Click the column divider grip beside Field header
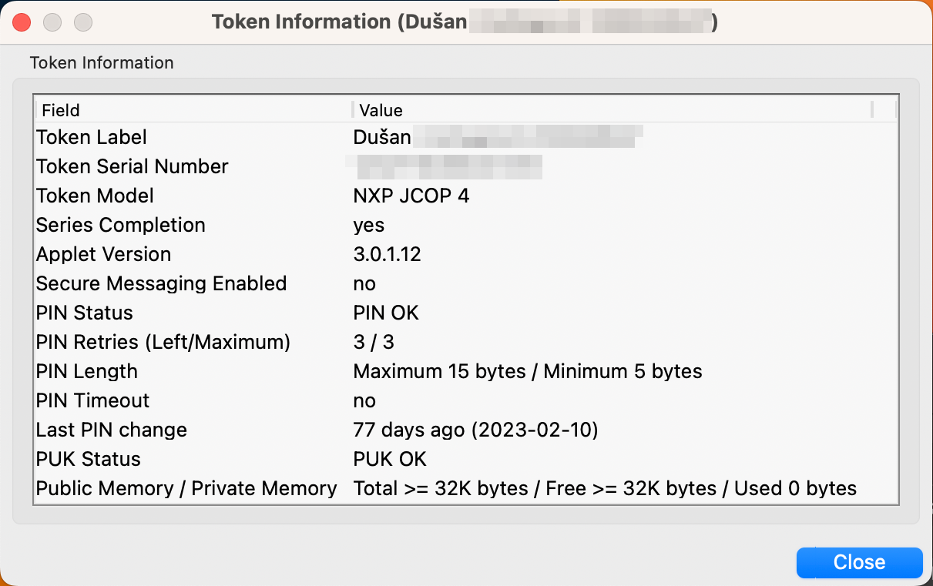Image resolution: width=933 pixels, height=586 pixels. pos(351,110)
